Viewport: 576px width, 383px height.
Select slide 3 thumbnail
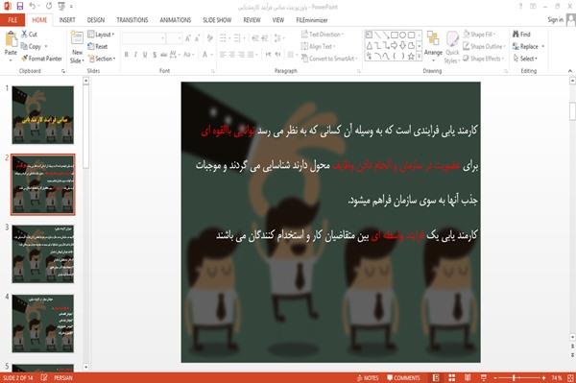(x=43, y=253)
